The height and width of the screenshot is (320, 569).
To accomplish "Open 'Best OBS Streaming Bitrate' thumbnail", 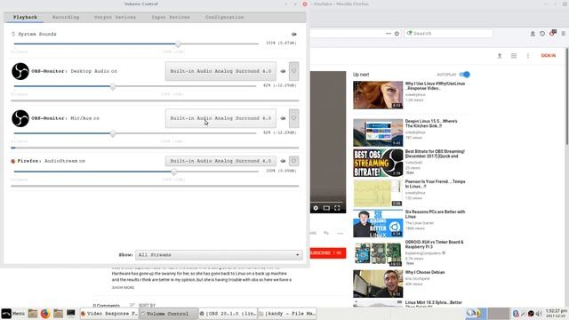I will [378, 163].
